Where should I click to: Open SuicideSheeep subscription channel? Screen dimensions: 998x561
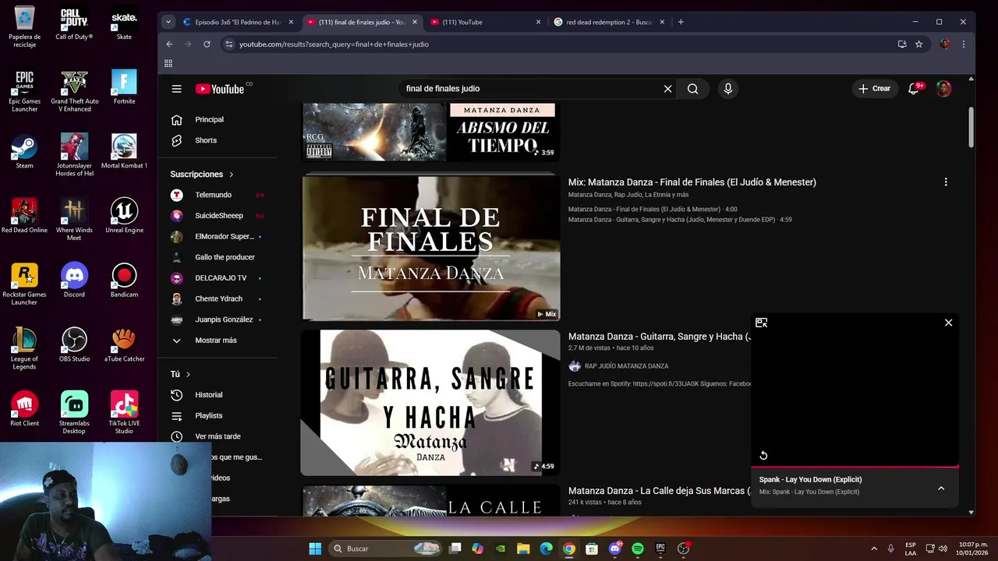[x=218, y=216]
